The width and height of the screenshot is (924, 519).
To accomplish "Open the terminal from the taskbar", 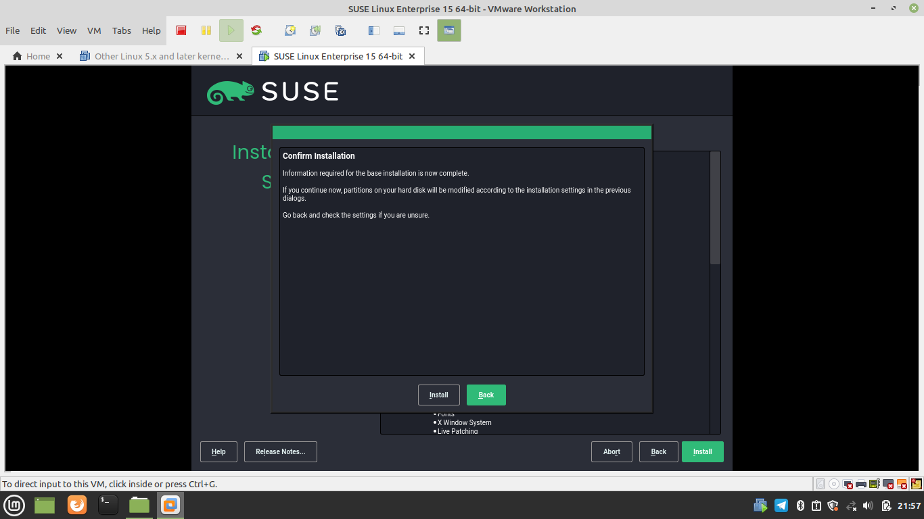I will point(108,505).
